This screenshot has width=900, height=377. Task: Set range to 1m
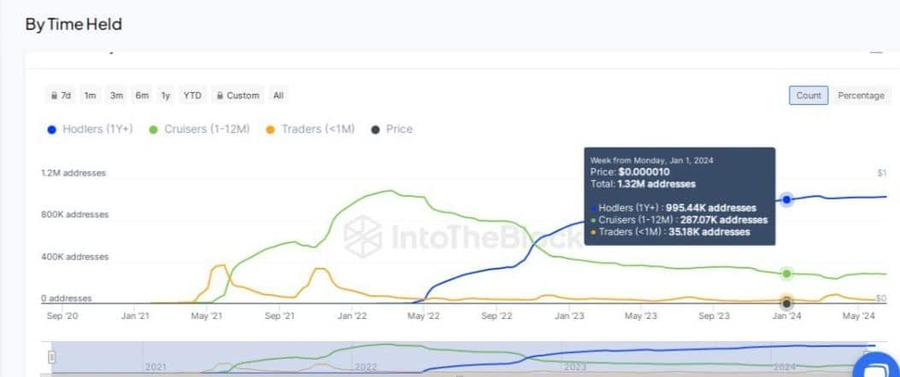tap(90, 96)
